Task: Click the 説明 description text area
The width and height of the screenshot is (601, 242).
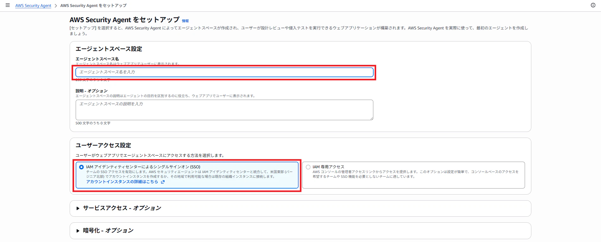Action: tap(225, 110)
